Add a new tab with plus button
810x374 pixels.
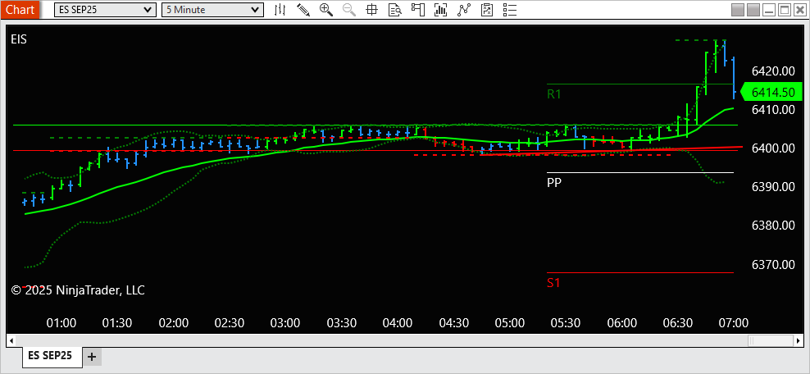(92, 357)
